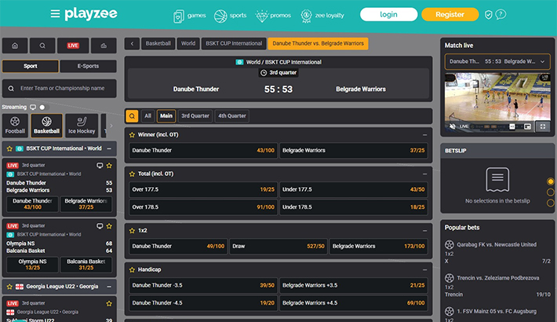
Task: Favorite the Total (incl. OT) market
Action: click(132, 174)
